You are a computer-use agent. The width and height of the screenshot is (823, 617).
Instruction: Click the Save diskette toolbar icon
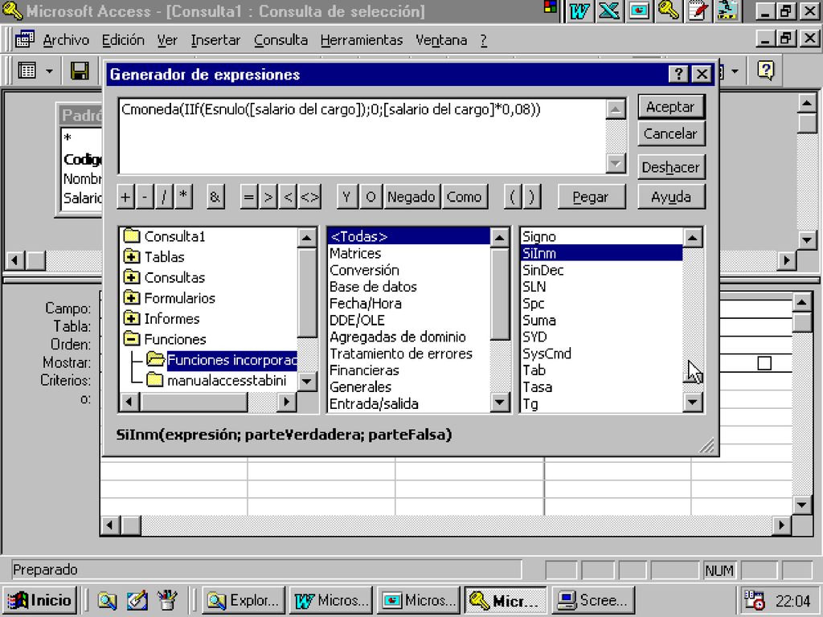80,71
